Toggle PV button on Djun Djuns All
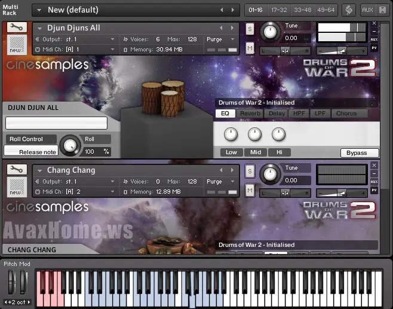Image resolution: width=393 pixels, height=309 pixels. click(x=374, y=48)
